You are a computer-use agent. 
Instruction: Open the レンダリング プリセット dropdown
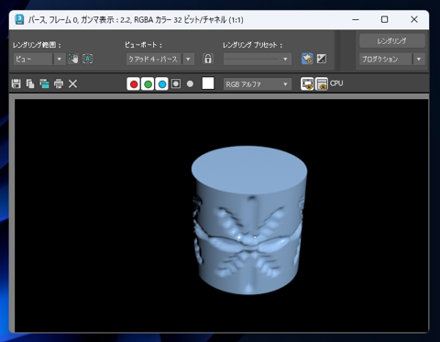(258, 59)
